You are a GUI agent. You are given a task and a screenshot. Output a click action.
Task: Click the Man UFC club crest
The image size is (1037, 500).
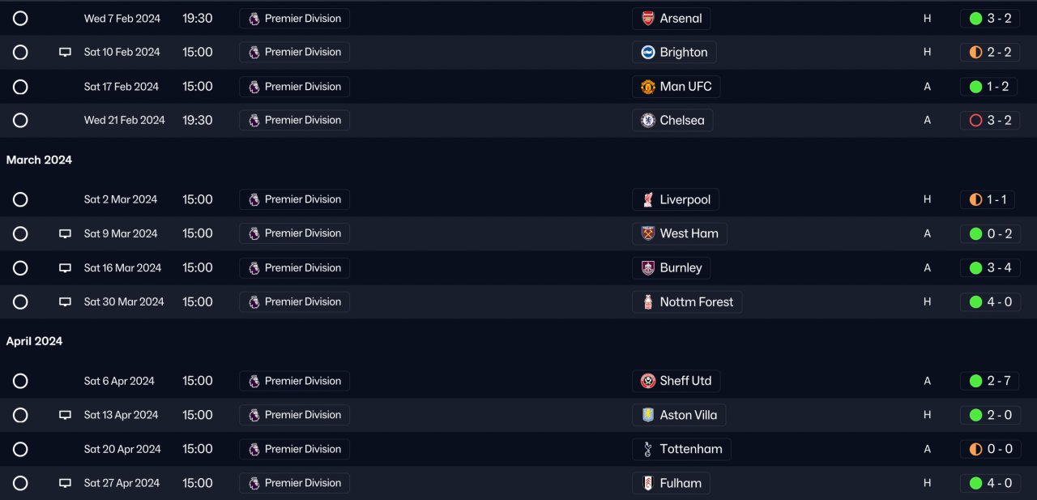[648, 87]
